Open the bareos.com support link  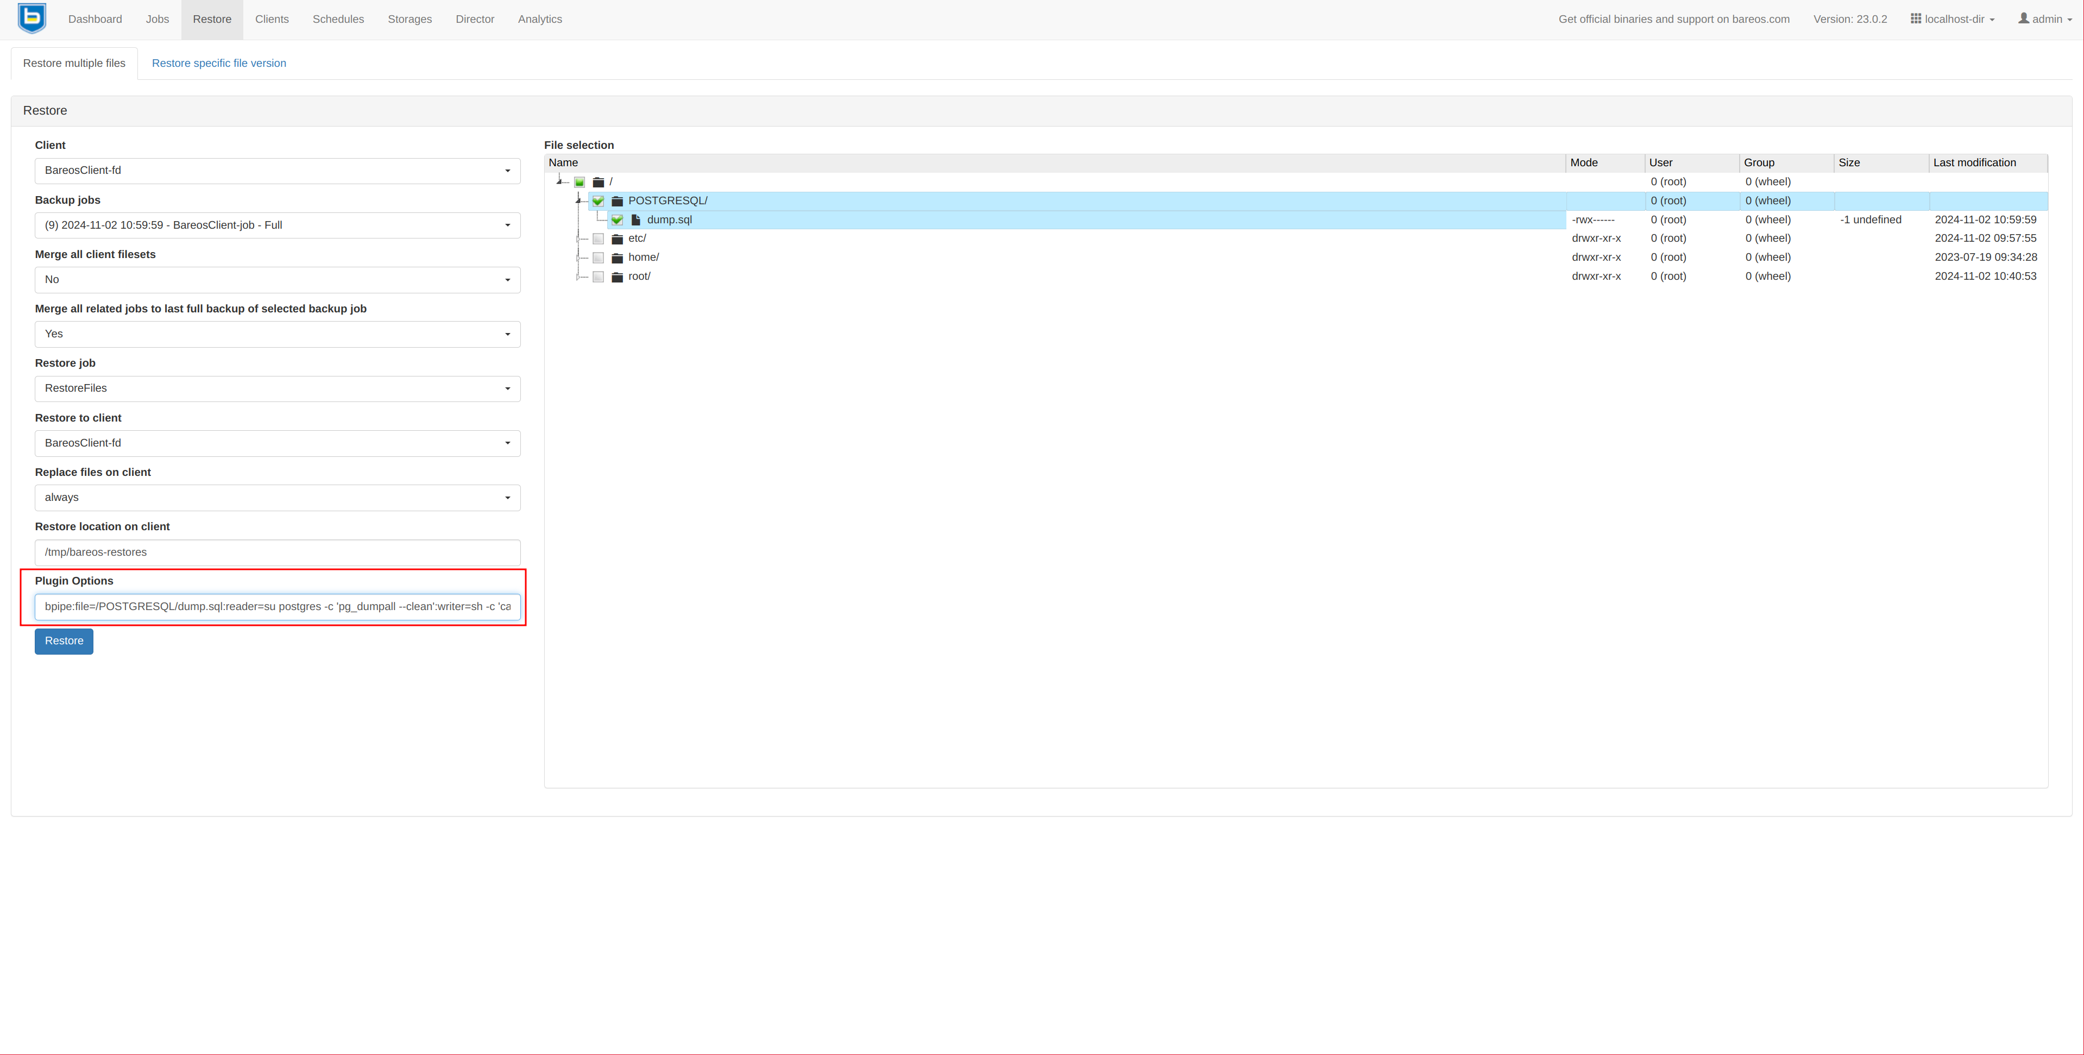point(1673,20)
